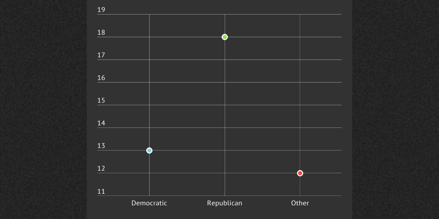Select the y-axis value 12
The height and width of the screenshot is (219, 439).
101,169
